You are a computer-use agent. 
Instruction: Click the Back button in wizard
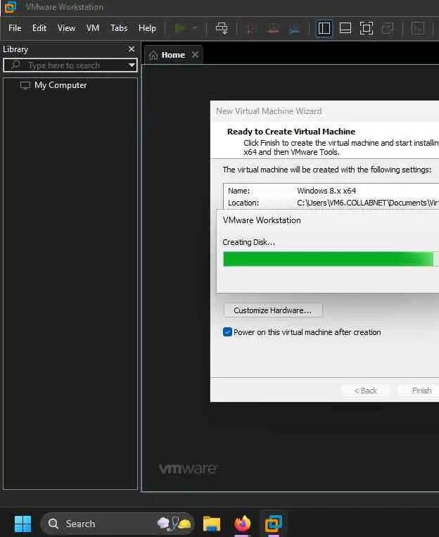tap(365, 391)
